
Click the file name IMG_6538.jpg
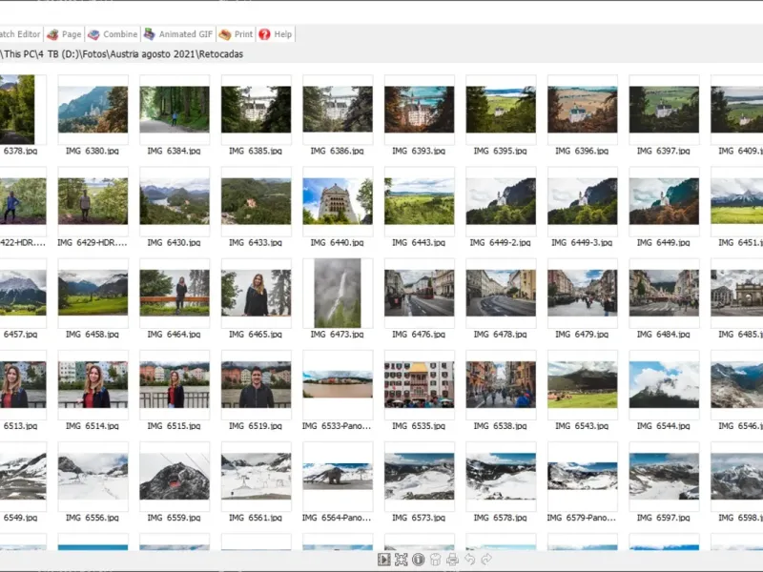pyautogui.click(x=500, y=425)
